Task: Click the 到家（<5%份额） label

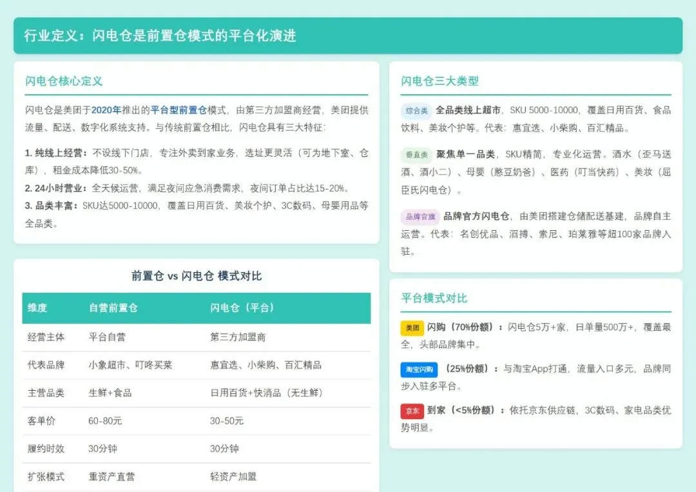Action: point(466,410)
